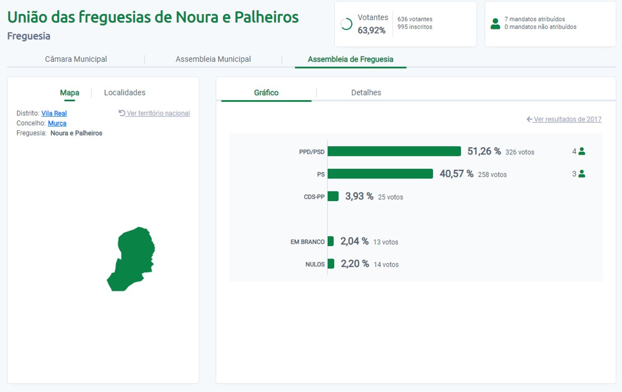The width and height of the screenshot is (622, 392).
Task: Click the left arrow icon before 2017 results
Action: tap(529, 119)
